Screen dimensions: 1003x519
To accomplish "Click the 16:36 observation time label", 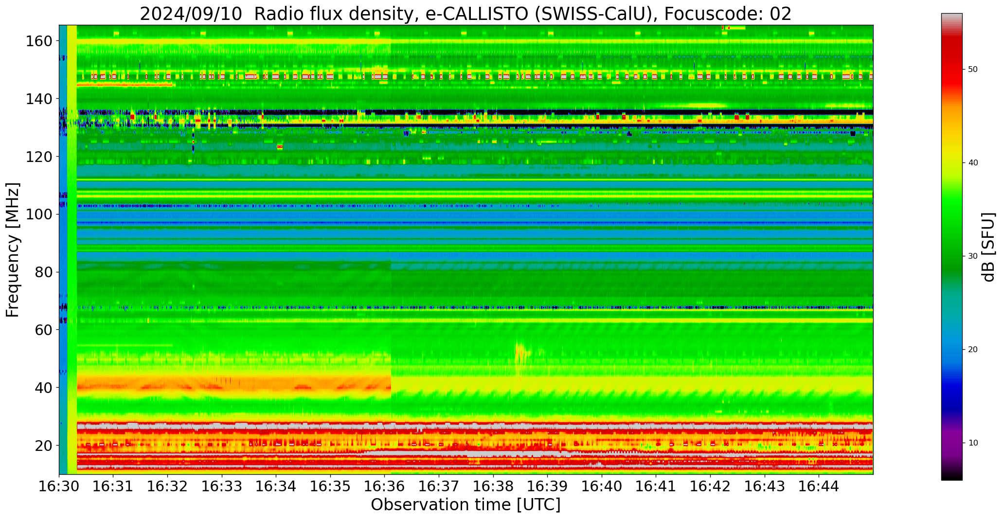I will click(x=385, y=486).
